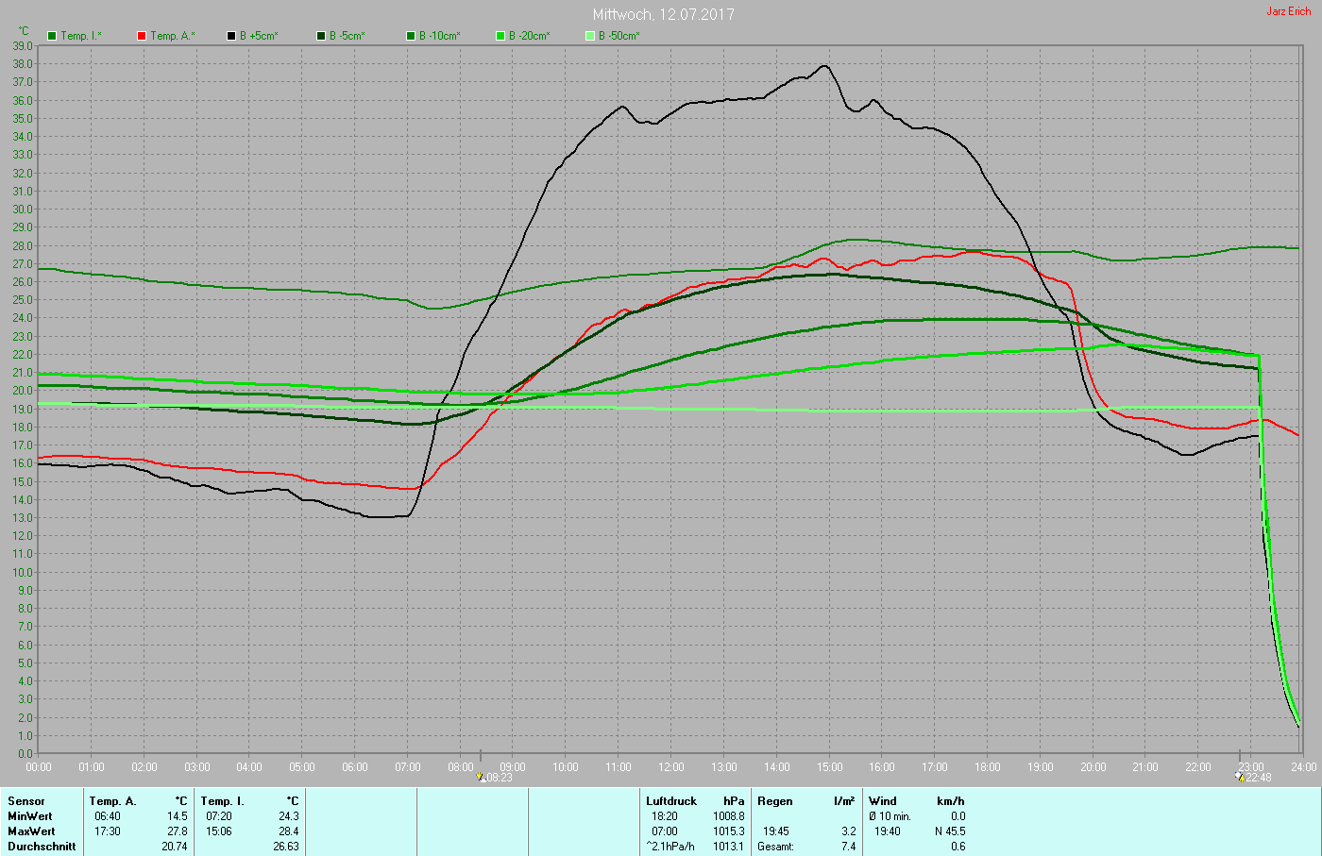1322x856 pixels.
Task: Click the Sensor header in the table
Action: [x=26, y=801]
